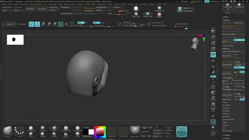Open the Alpha menu
The height and width of the screenshot is (140, 249).
(x=4, y=4)
